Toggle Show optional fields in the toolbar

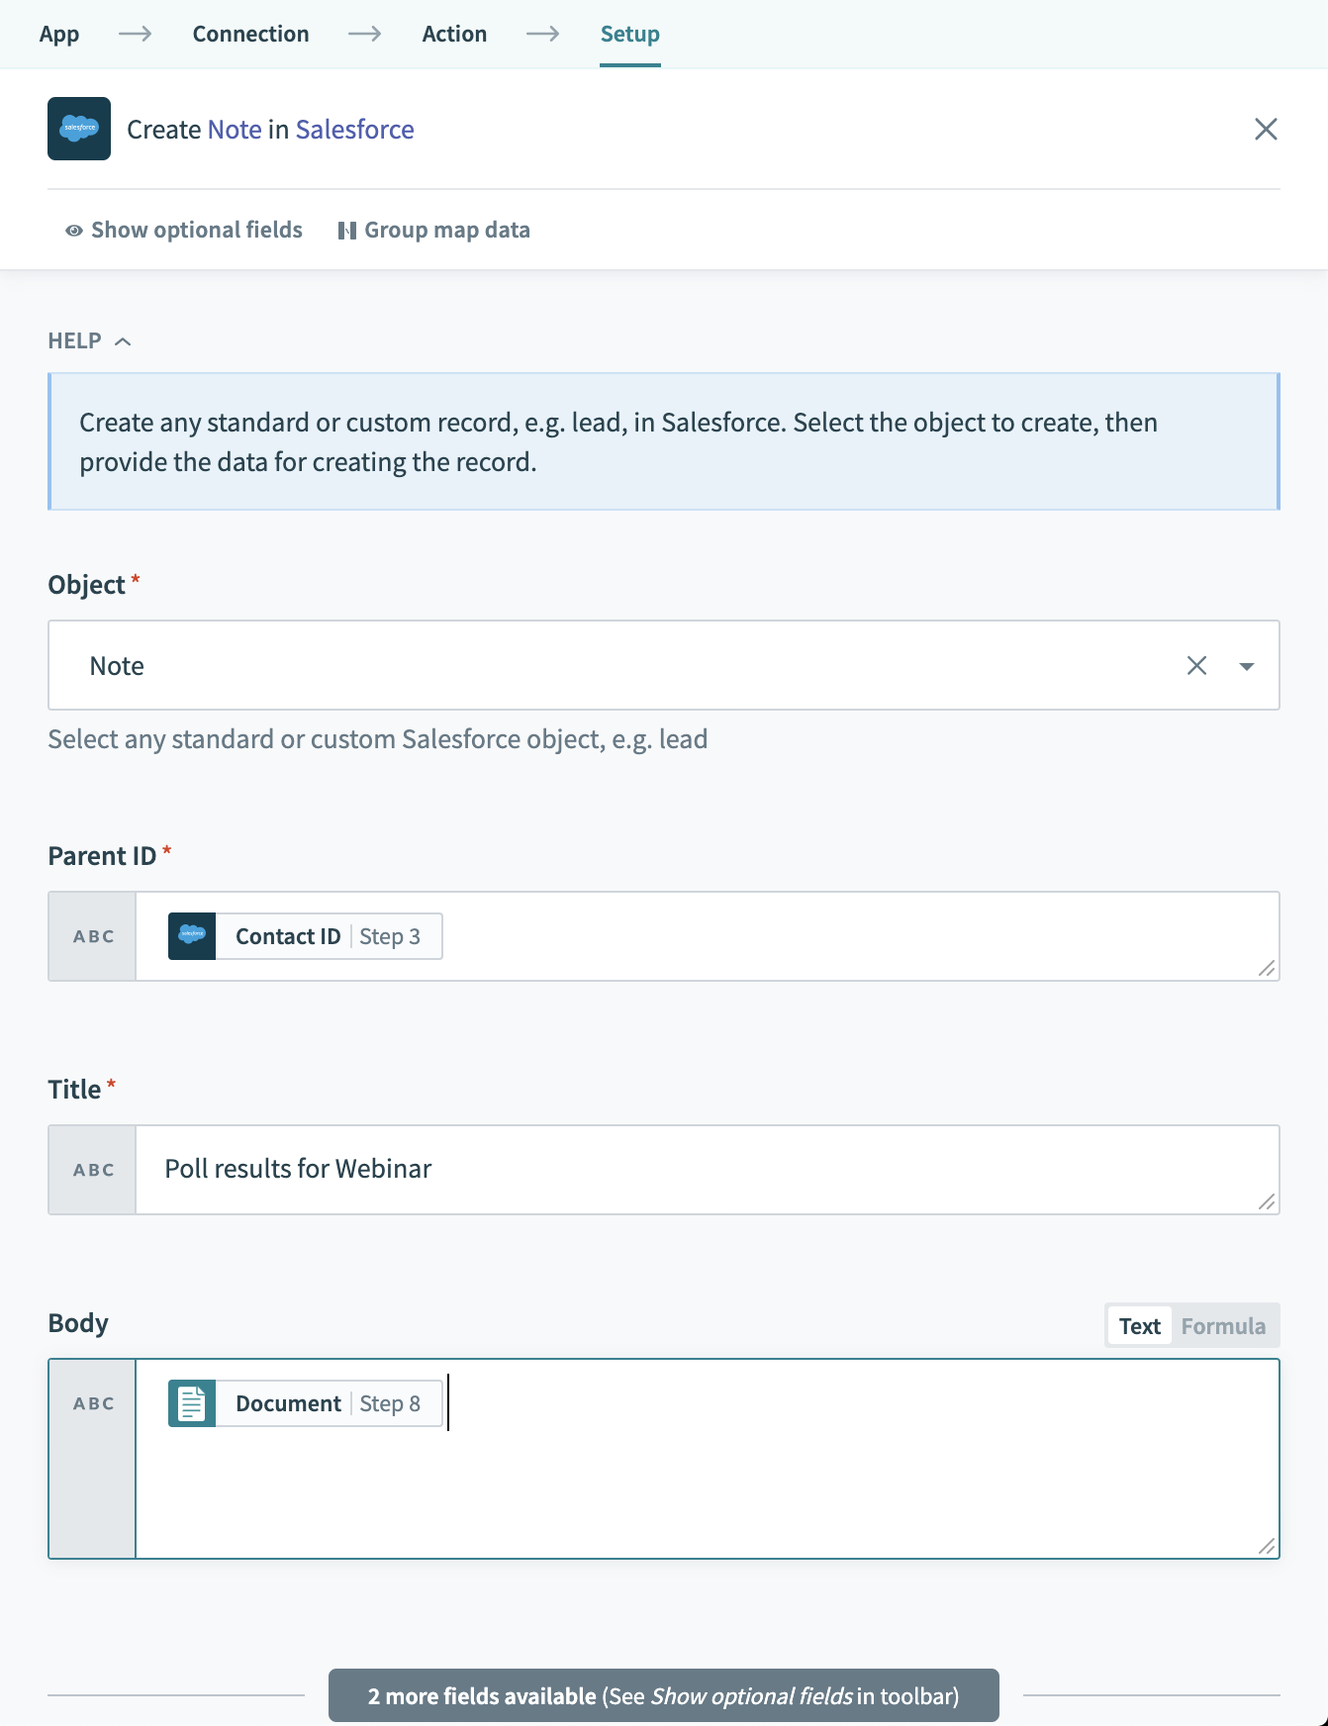pyautogui.click(x=195, y=230)
